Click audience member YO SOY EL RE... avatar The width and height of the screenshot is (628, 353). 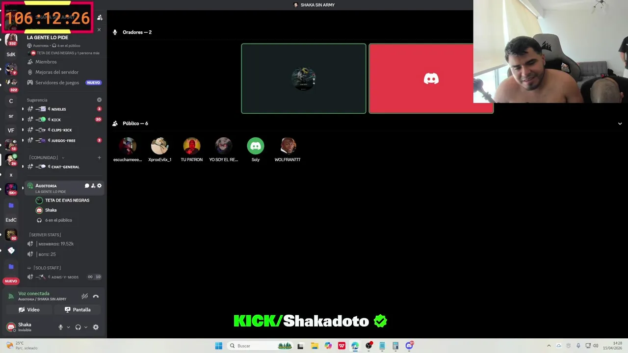223,146
